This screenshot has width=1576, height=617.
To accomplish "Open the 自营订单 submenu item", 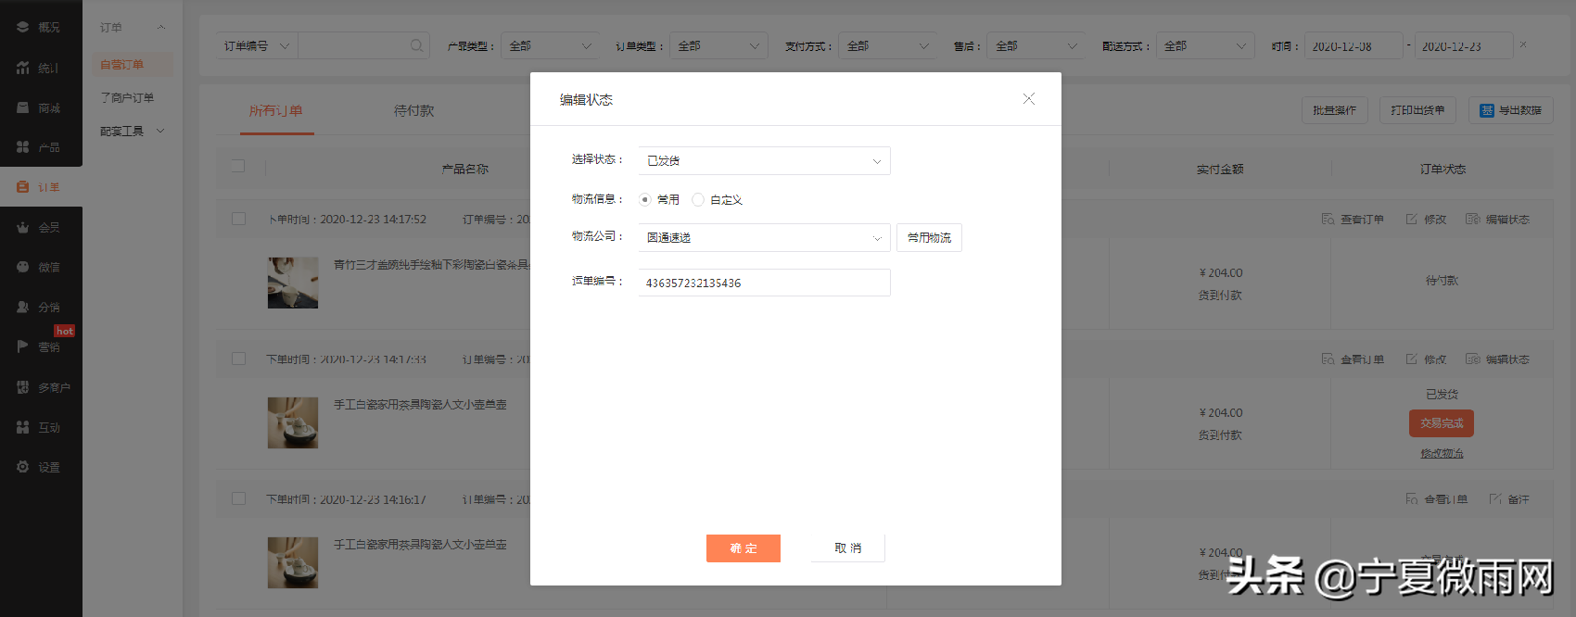I will tap(132, 64).
